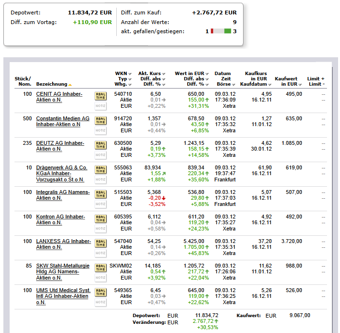This screenshot has height=333, width=340.
Task: Sort by Whg. using its arrow
Action: pyautogui.click(x=130, y=85)
